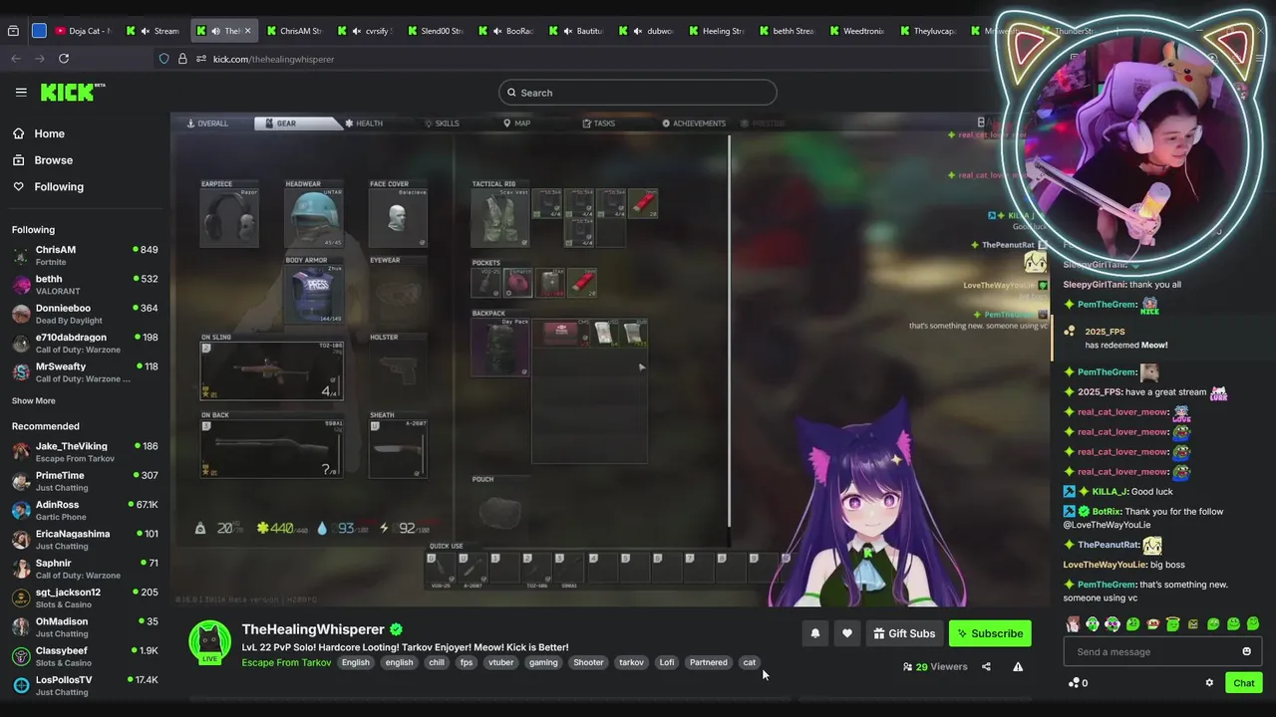The image size is (1276, 717).
Task: Click the browser back arrow
Action: [x=16, y=59]
